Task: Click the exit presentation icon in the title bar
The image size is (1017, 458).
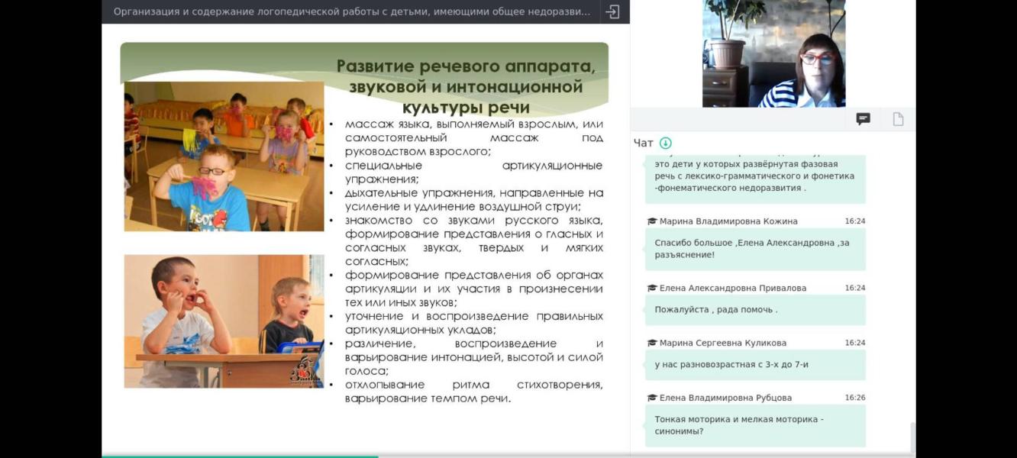Action: click(612, 12)
